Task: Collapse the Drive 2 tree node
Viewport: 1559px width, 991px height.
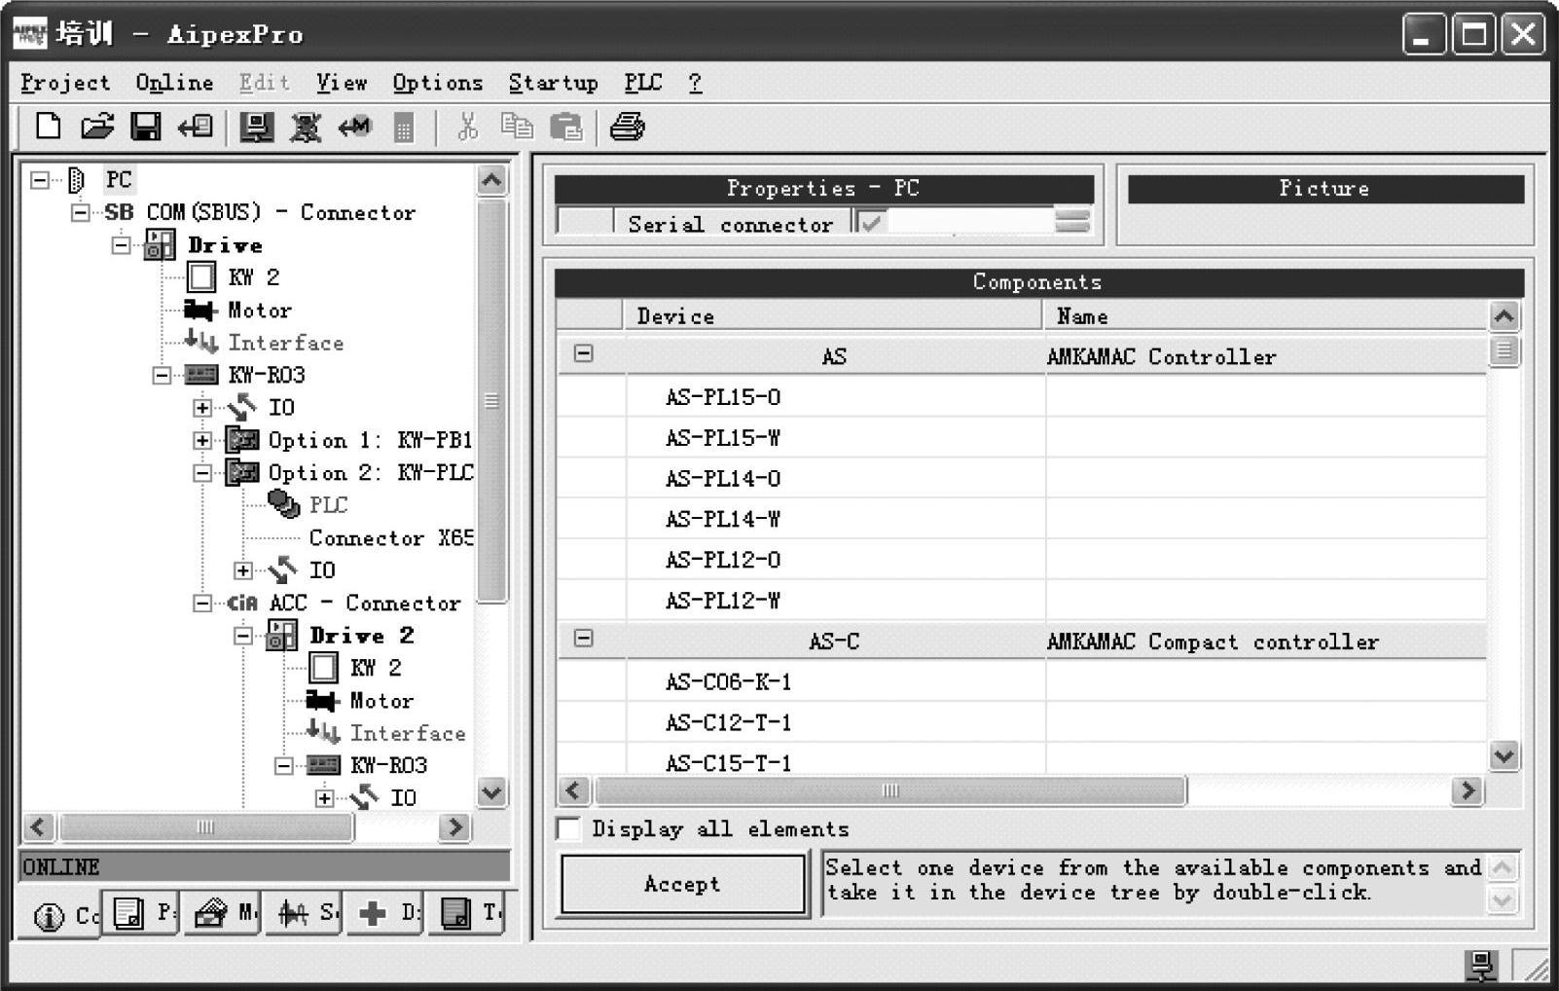Action: (243, 636)
